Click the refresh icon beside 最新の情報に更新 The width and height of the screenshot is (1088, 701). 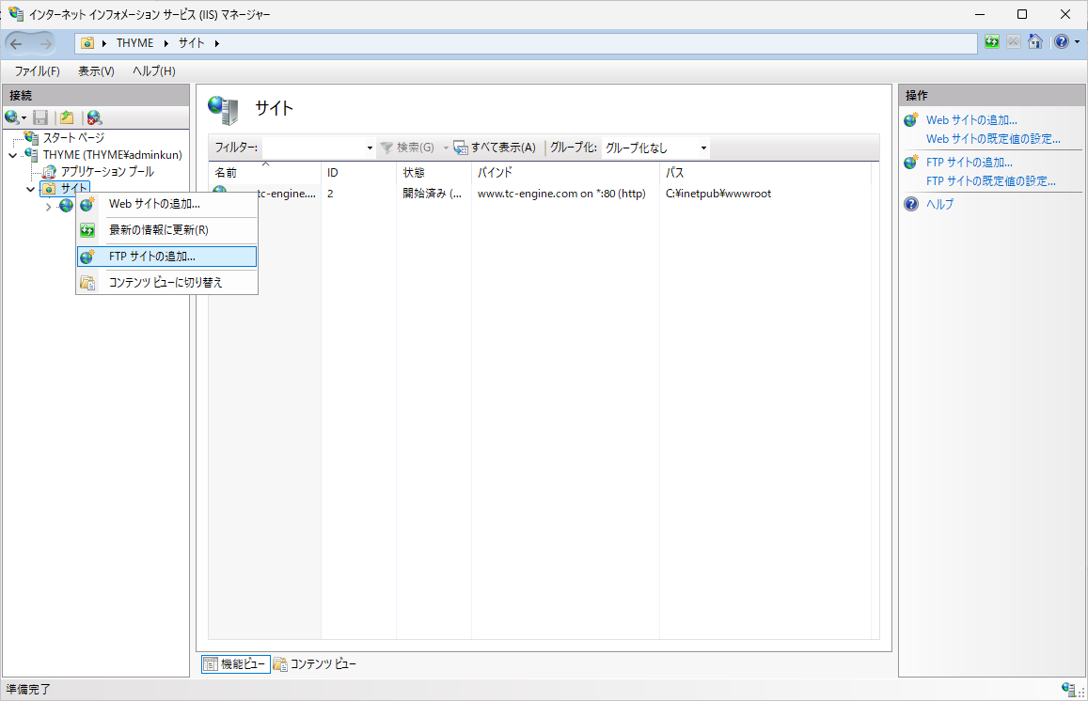[87, 230]
